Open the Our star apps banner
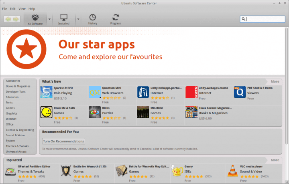This screenshot has height=184, width=289. tap(143, 51)
